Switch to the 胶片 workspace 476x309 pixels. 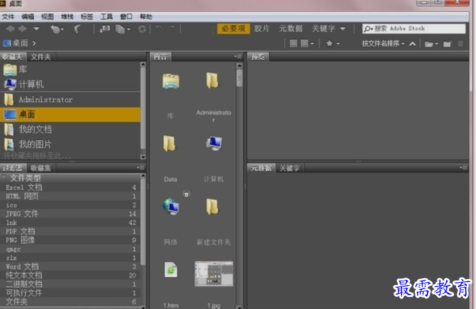[x=262, y=29]
